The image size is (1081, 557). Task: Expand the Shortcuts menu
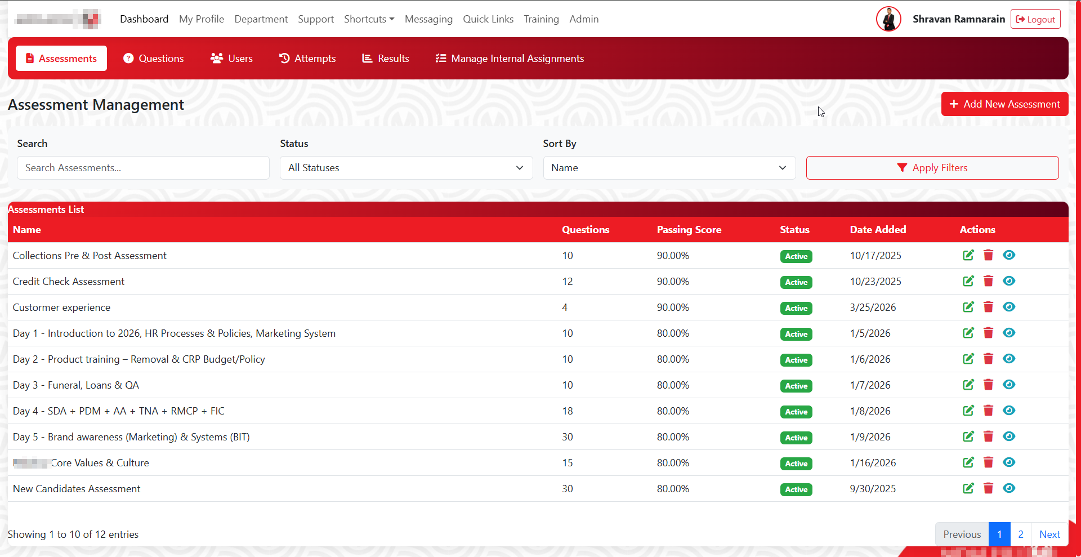click(x=369, y=19)
